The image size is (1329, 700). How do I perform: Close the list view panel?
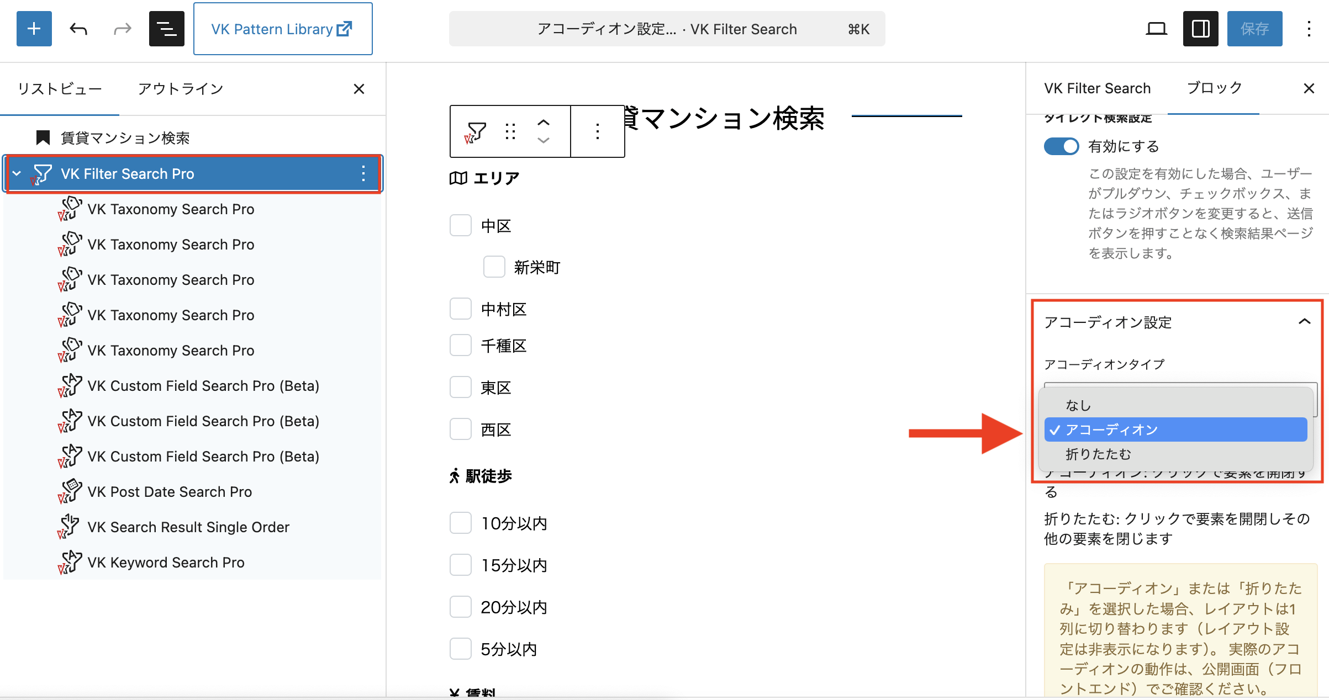pos(359,88)
